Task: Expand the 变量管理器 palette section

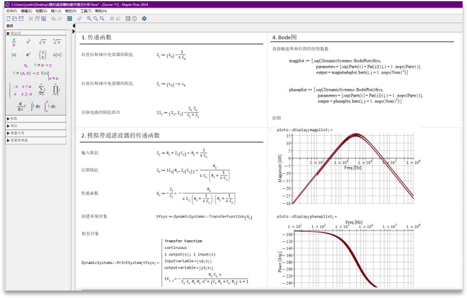Action: click(36, 140)
